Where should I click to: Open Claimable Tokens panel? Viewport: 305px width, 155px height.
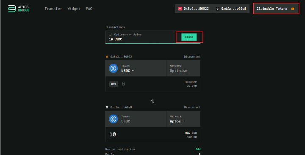click(276, 8)
